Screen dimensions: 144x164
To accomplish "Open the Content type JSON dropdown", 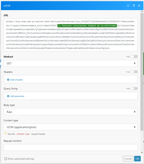I will click(x=70, y=127).
